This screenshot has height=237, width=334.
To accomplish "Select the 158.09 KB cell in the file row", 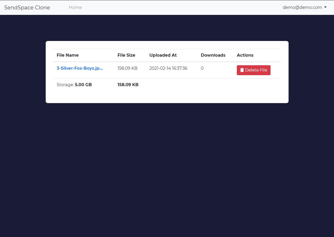I will pyautogui.click(x=127, y=68).
